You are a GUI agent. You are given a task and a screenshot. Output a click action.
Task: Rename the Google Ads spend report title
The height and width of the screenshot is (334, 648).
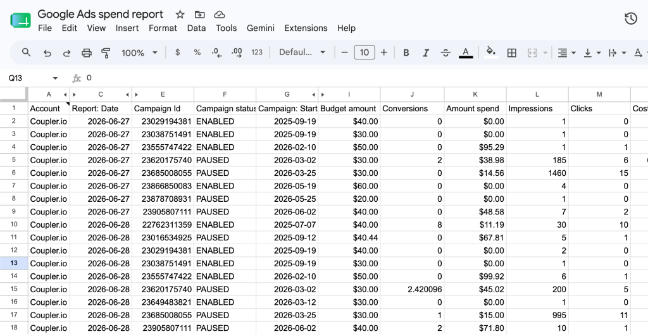click(x=101, y=14)
